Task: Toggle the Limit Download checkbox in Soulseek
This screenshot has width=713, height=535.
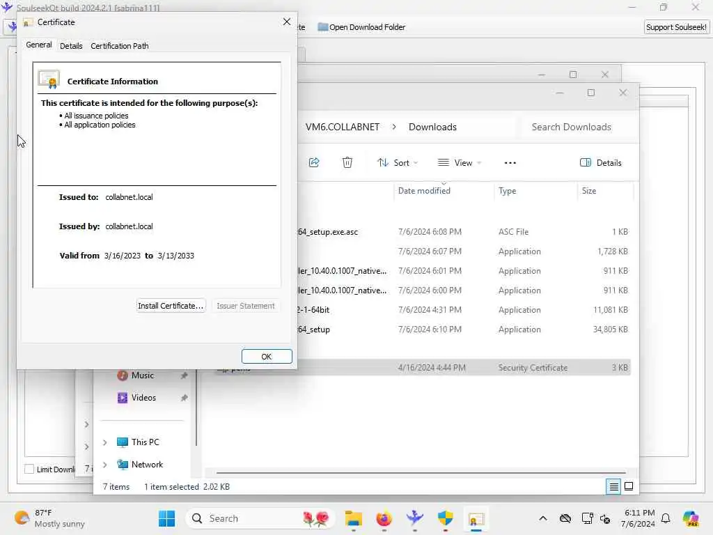Action: 29,469
